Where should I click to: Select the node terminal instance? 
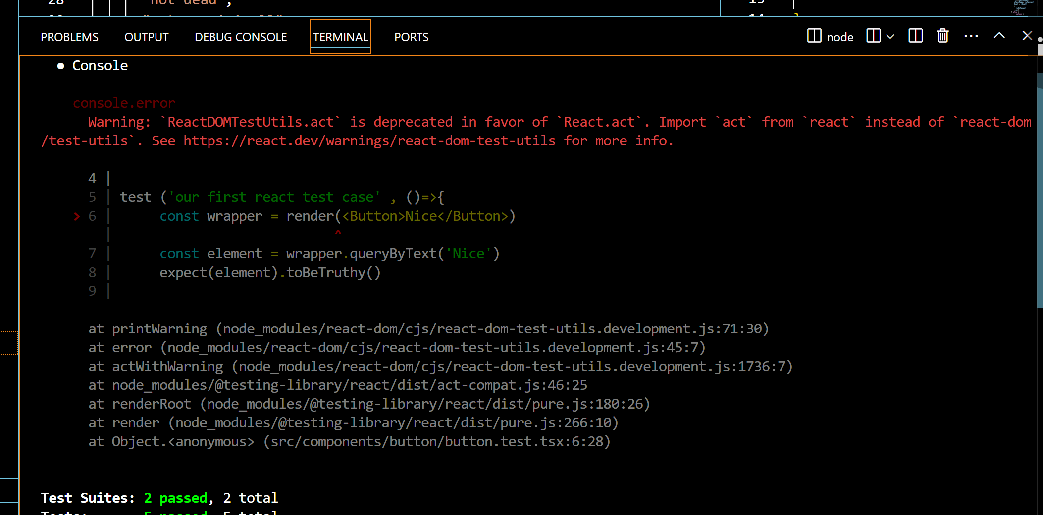pyautogui.click(x=831, y=37)
